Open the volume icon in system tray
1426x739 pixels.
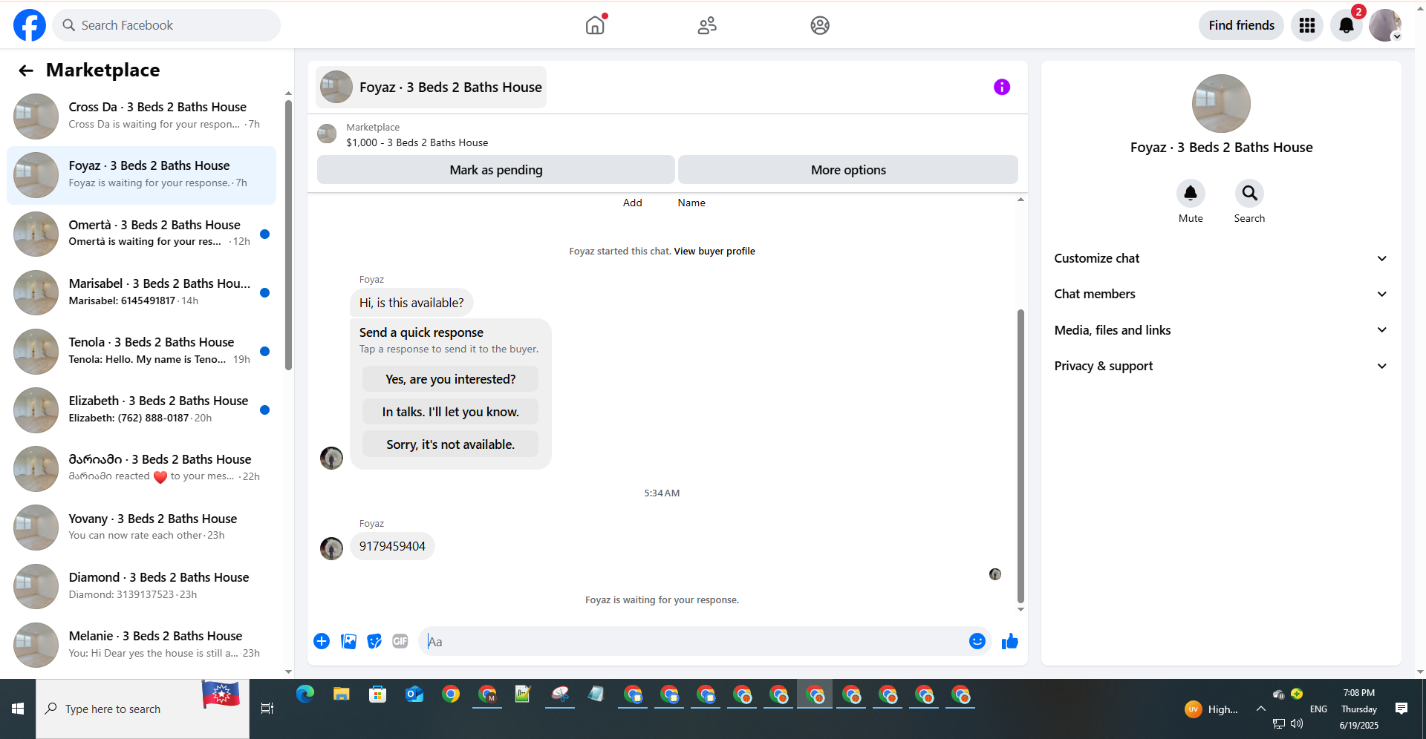tap(1298, 723)
